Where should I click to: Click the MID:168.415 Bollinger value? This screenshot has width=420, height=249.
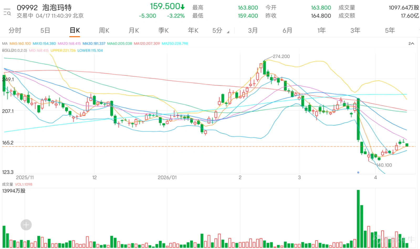click(39, 50)
